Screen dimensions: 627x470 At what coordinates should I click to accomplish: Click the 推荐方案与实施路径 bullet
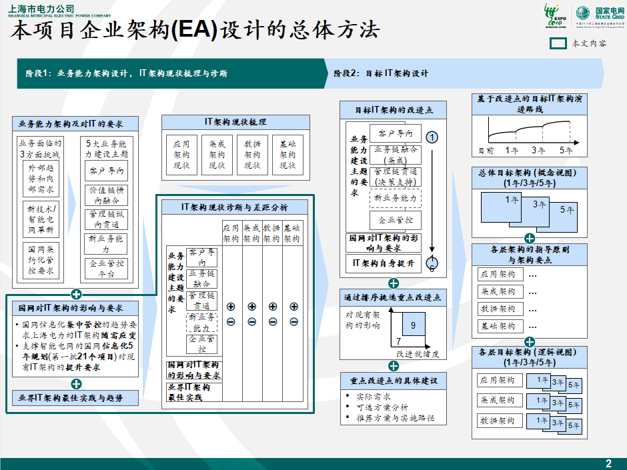tap(395, 418)
